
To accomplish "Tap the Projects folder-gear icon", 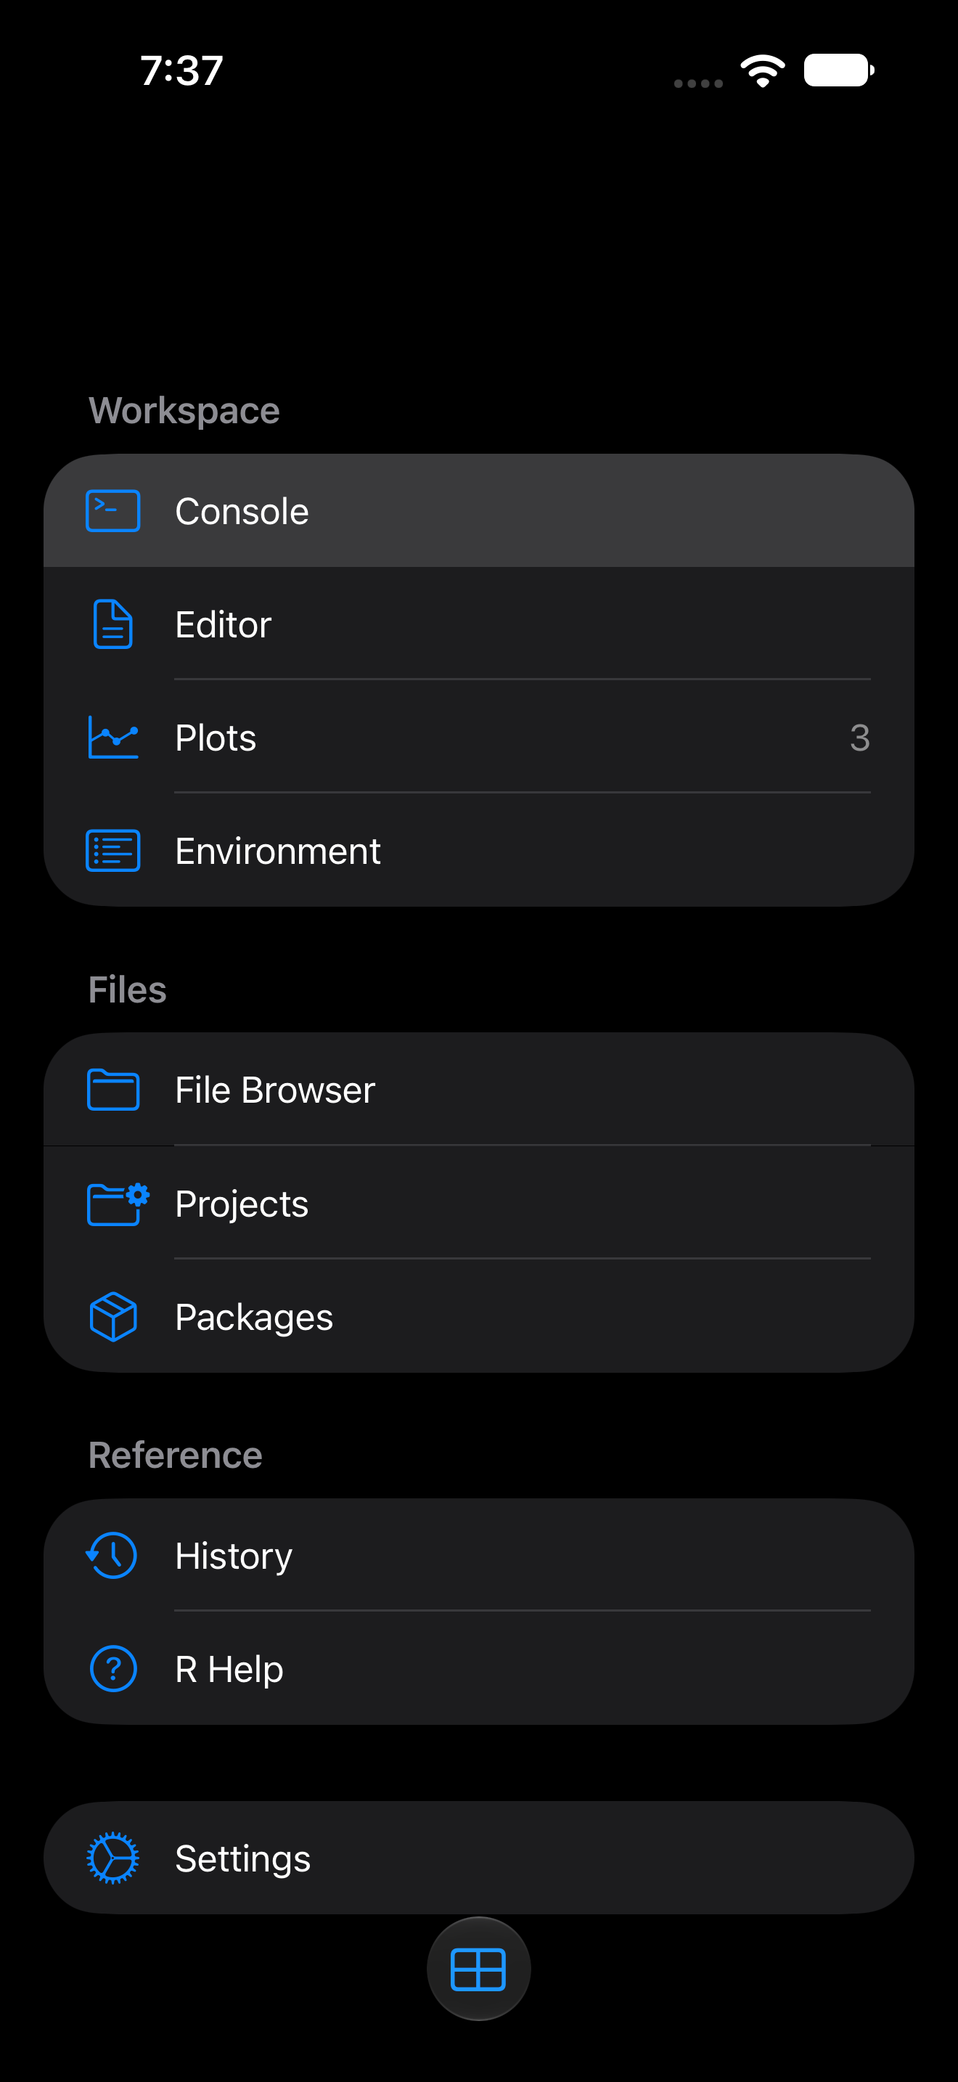I will tap(118, 1204).
